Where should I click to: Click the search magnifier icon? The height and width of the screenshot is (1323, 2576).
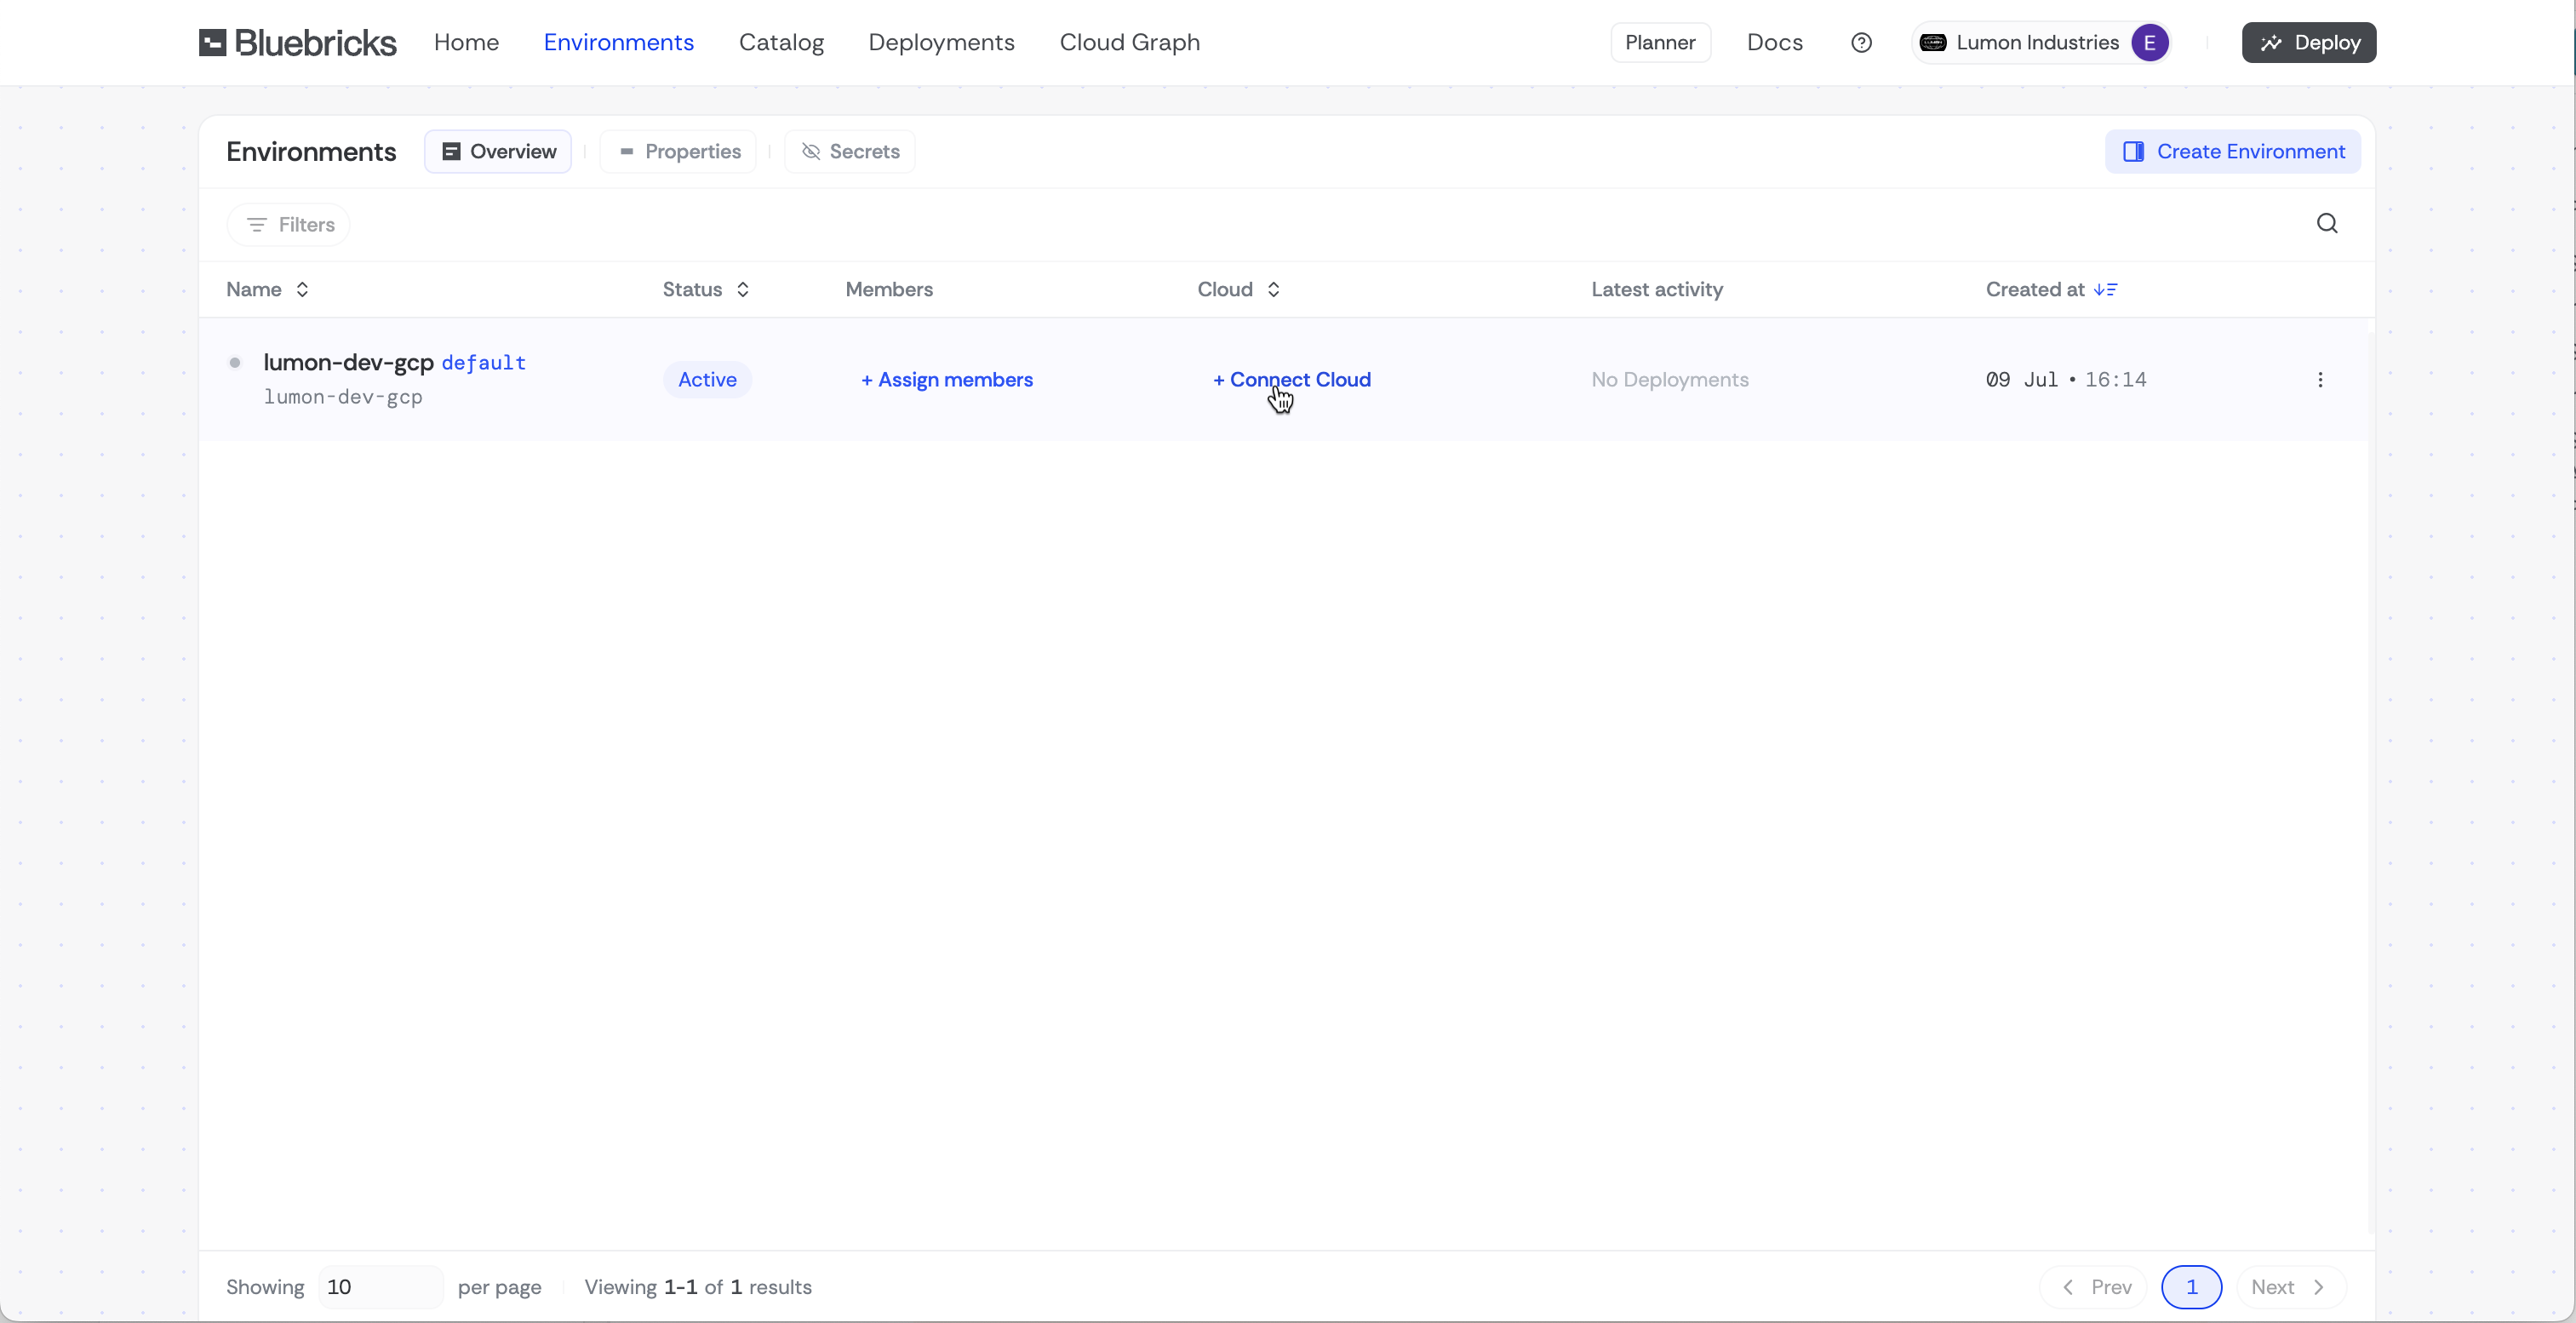[2327, 224]
